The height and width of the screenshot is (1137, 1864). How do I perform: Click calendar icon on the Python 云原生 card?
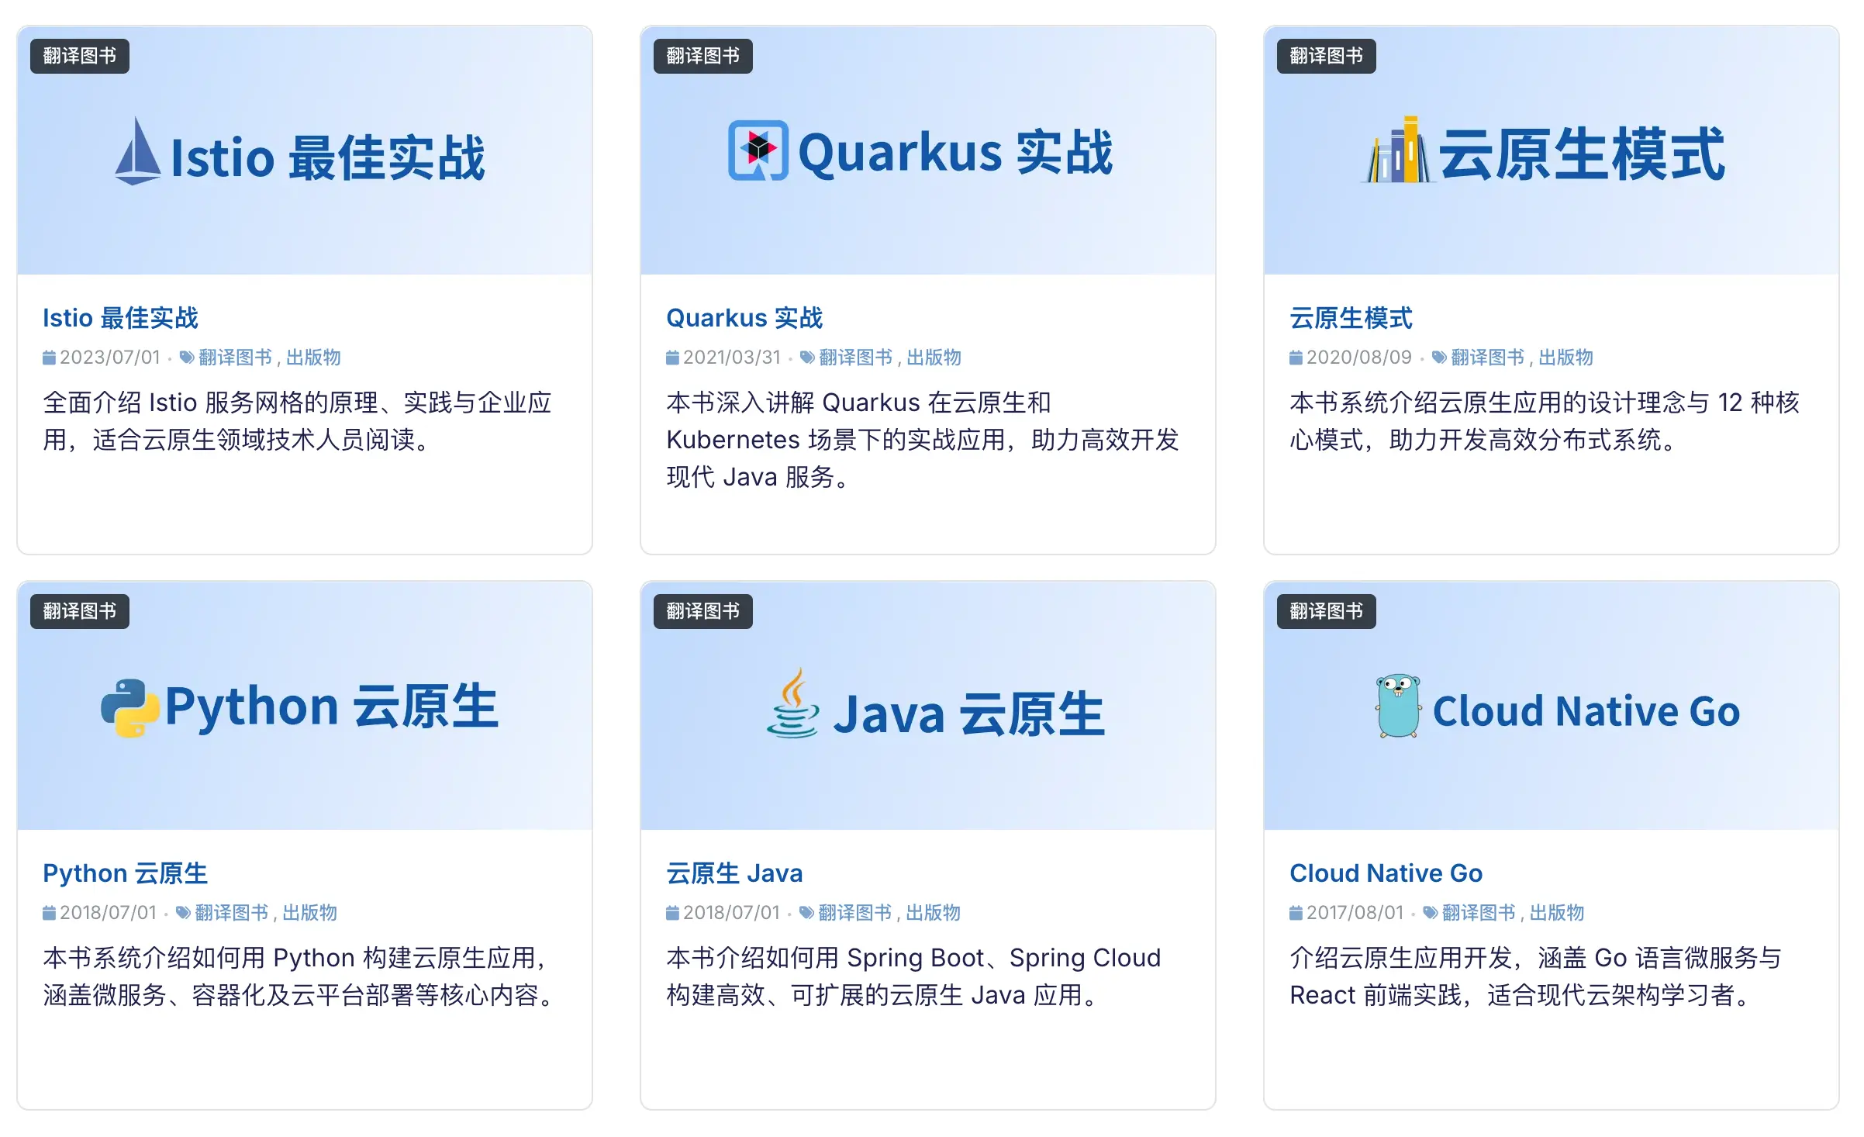click(49, 913)
